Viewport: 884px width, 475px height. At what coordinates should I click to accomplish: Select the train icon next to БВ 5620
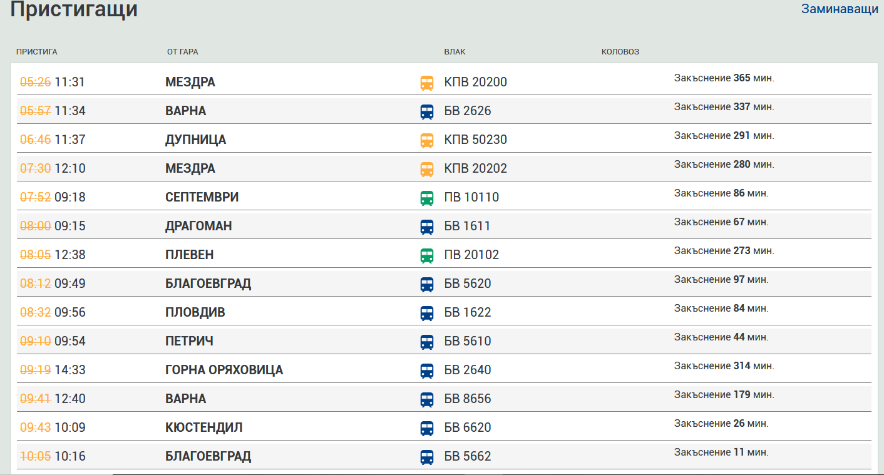(426, 284)
